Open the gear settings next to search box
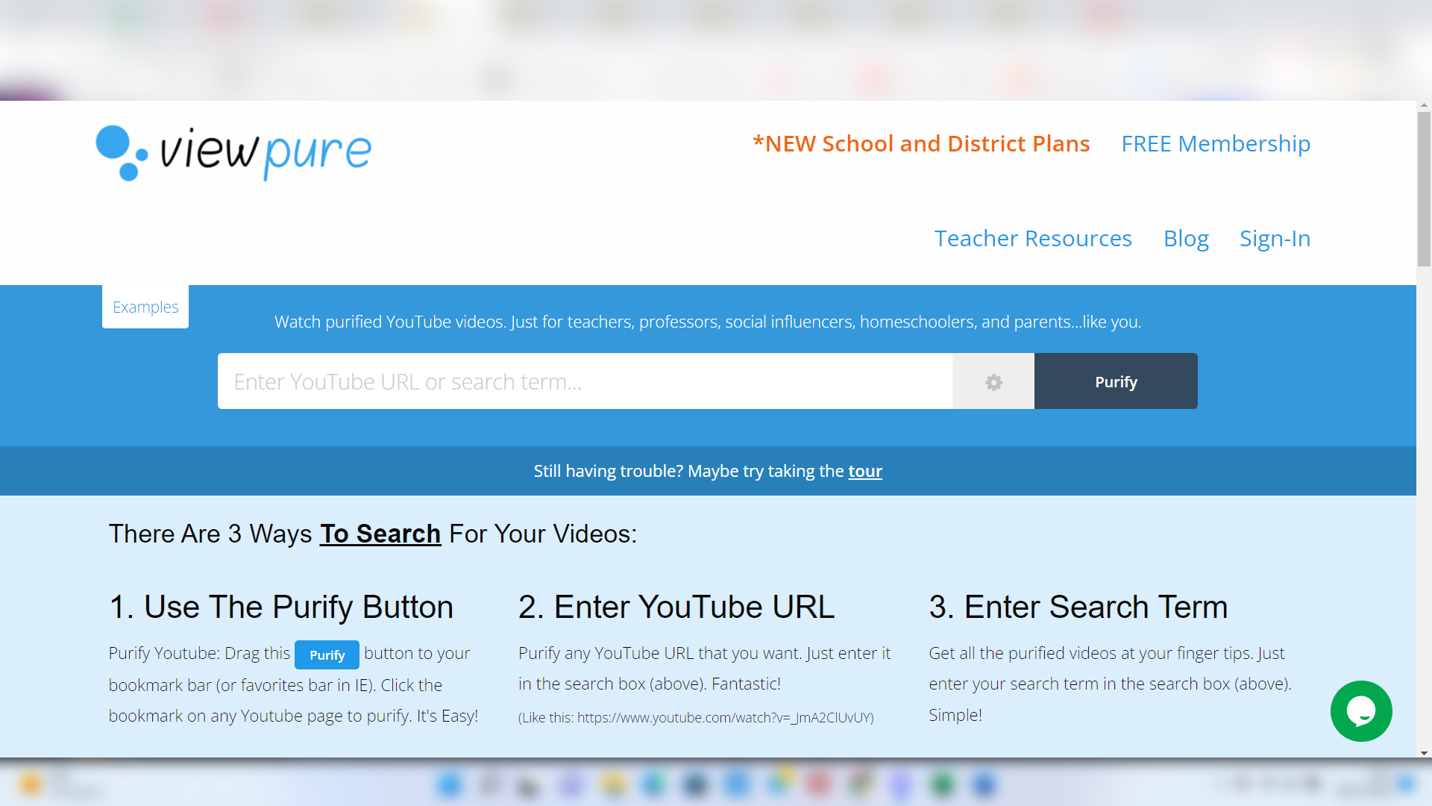The height and width of the screenshot is (806, 1432). tap(993, 382)
